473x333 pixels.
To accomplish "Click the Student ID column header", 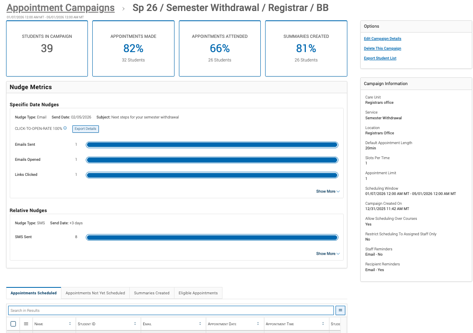I will (108, 324).
